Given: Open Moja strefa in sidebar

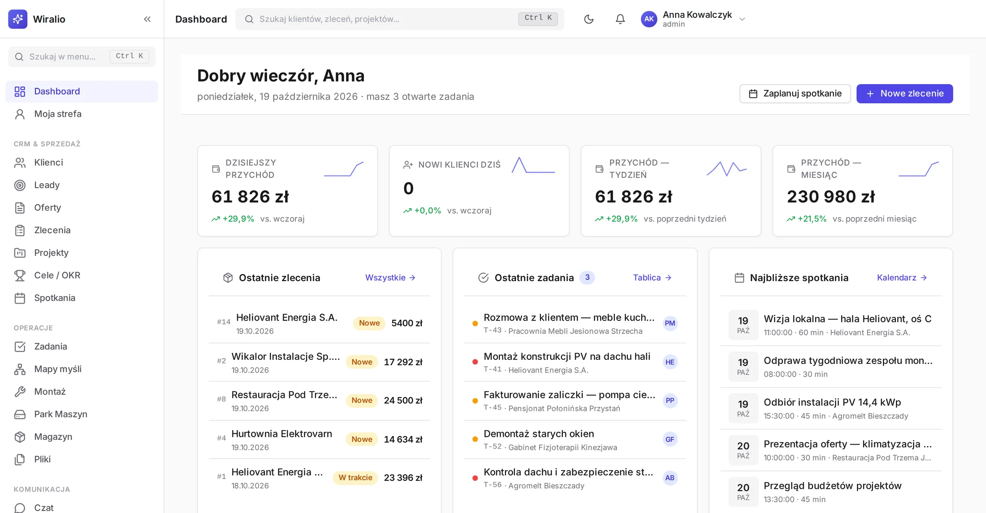Looking at the screenshot, I should point(82,114).
